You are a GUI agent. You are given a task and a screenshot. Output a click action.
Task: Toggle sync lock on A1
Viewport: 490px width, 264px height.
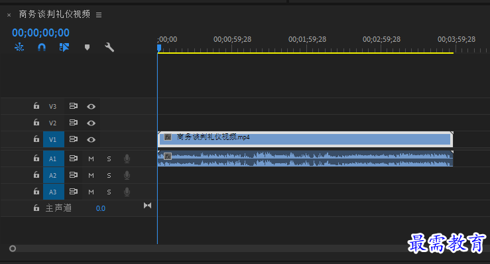(73, 159)
